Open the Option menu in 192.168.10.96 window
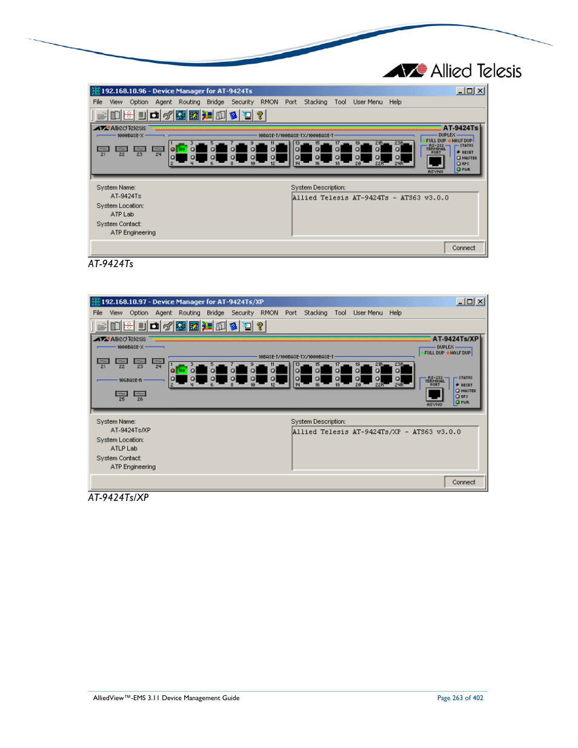This screenshot has width=578, height=748. pos(139,102)
